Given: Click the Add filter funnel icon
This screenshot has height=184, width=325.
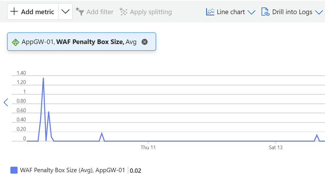Looking at the screenshot, I should tap(80, 12).
